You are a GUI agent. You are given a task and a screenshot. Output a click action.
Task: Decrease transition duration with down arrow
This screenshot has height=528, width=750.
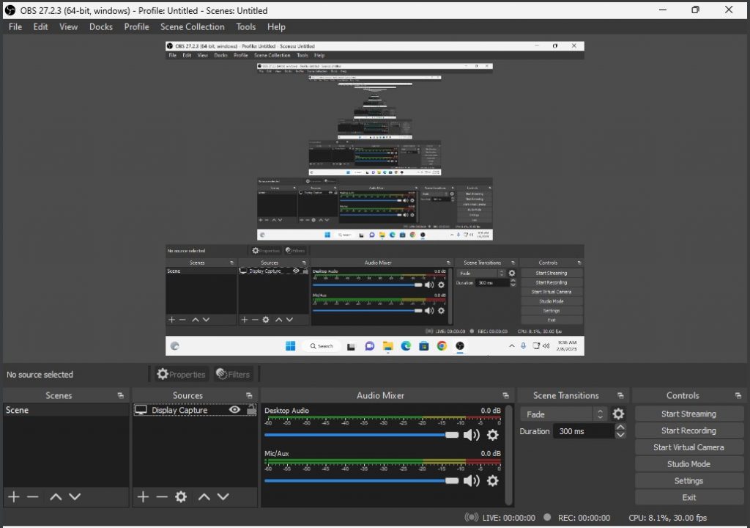pos(620,435)
